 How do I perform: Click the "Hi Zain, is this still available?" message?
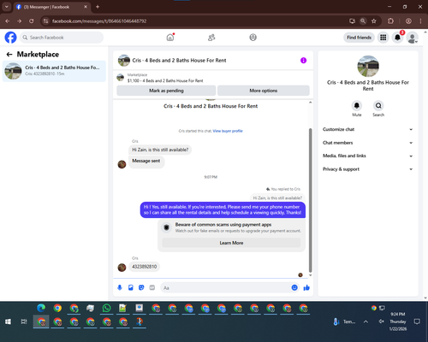[x=160, y=150]
